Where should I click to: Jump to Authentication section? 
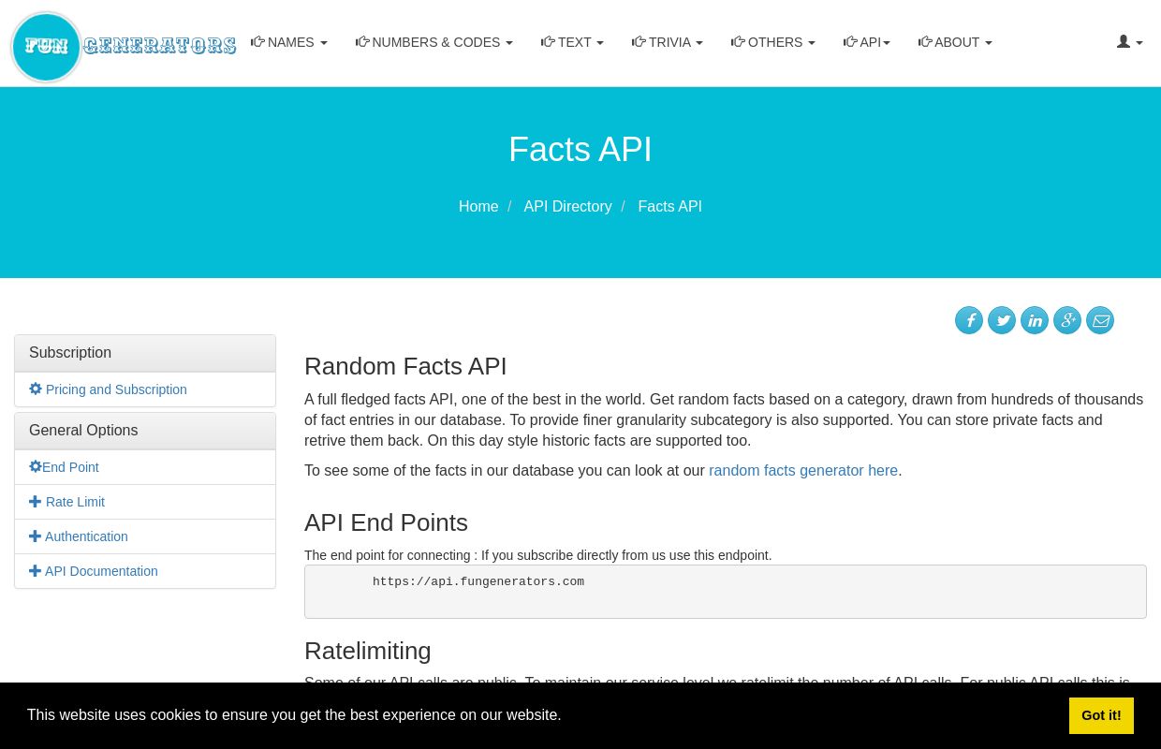click(86, 536)
